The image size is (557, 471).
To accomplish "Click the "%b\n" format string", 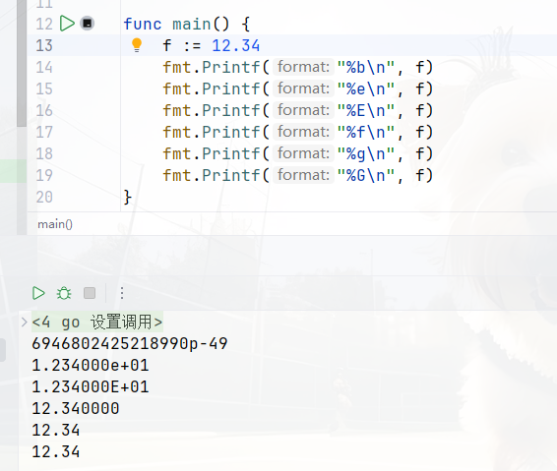I will [x=365, y=67].
